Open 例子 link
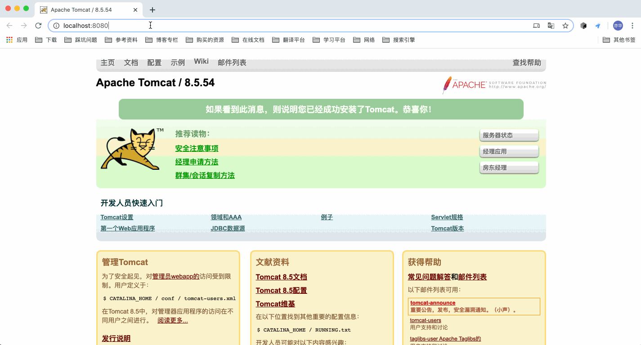The height and width of the screenshot is (345, 641). click(327, 217)
